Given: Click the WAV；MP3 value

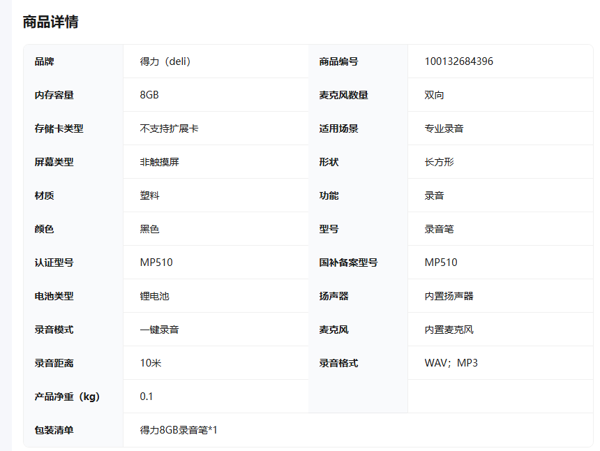Looking at the screenshot, I should coord(451,363).
